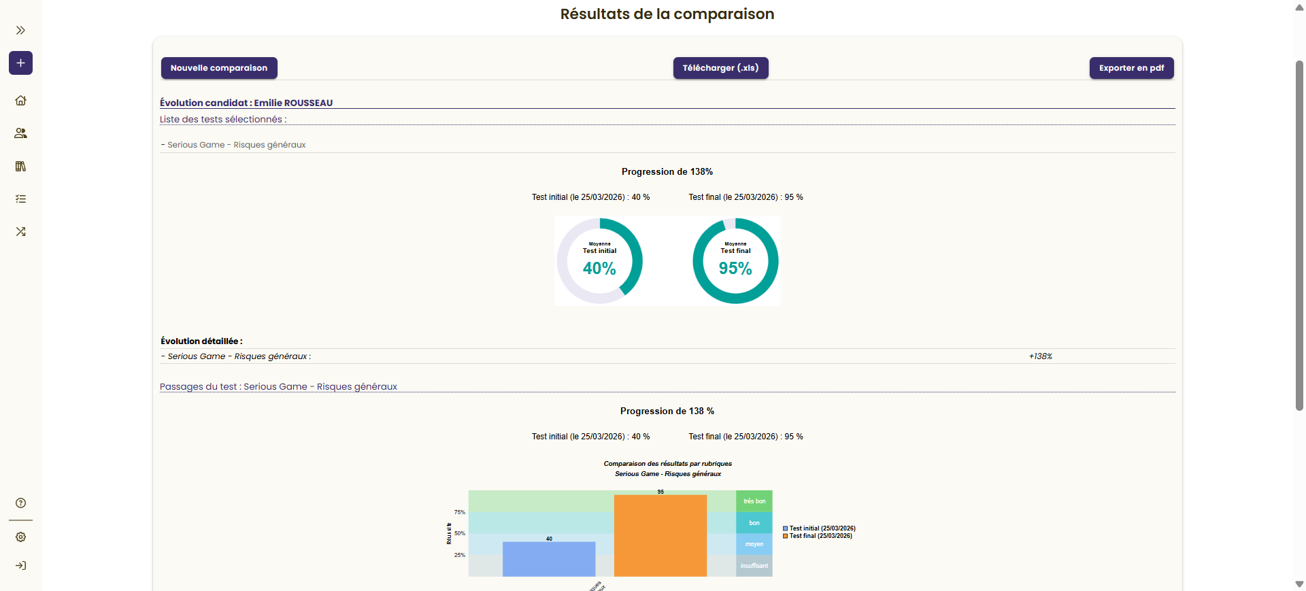The image size is (1306, 591).
Task: Click the 'bon' teal level band
Action: (754, 523)
